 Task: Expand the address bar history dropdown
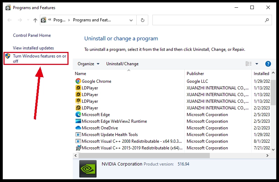click(131, 20)
